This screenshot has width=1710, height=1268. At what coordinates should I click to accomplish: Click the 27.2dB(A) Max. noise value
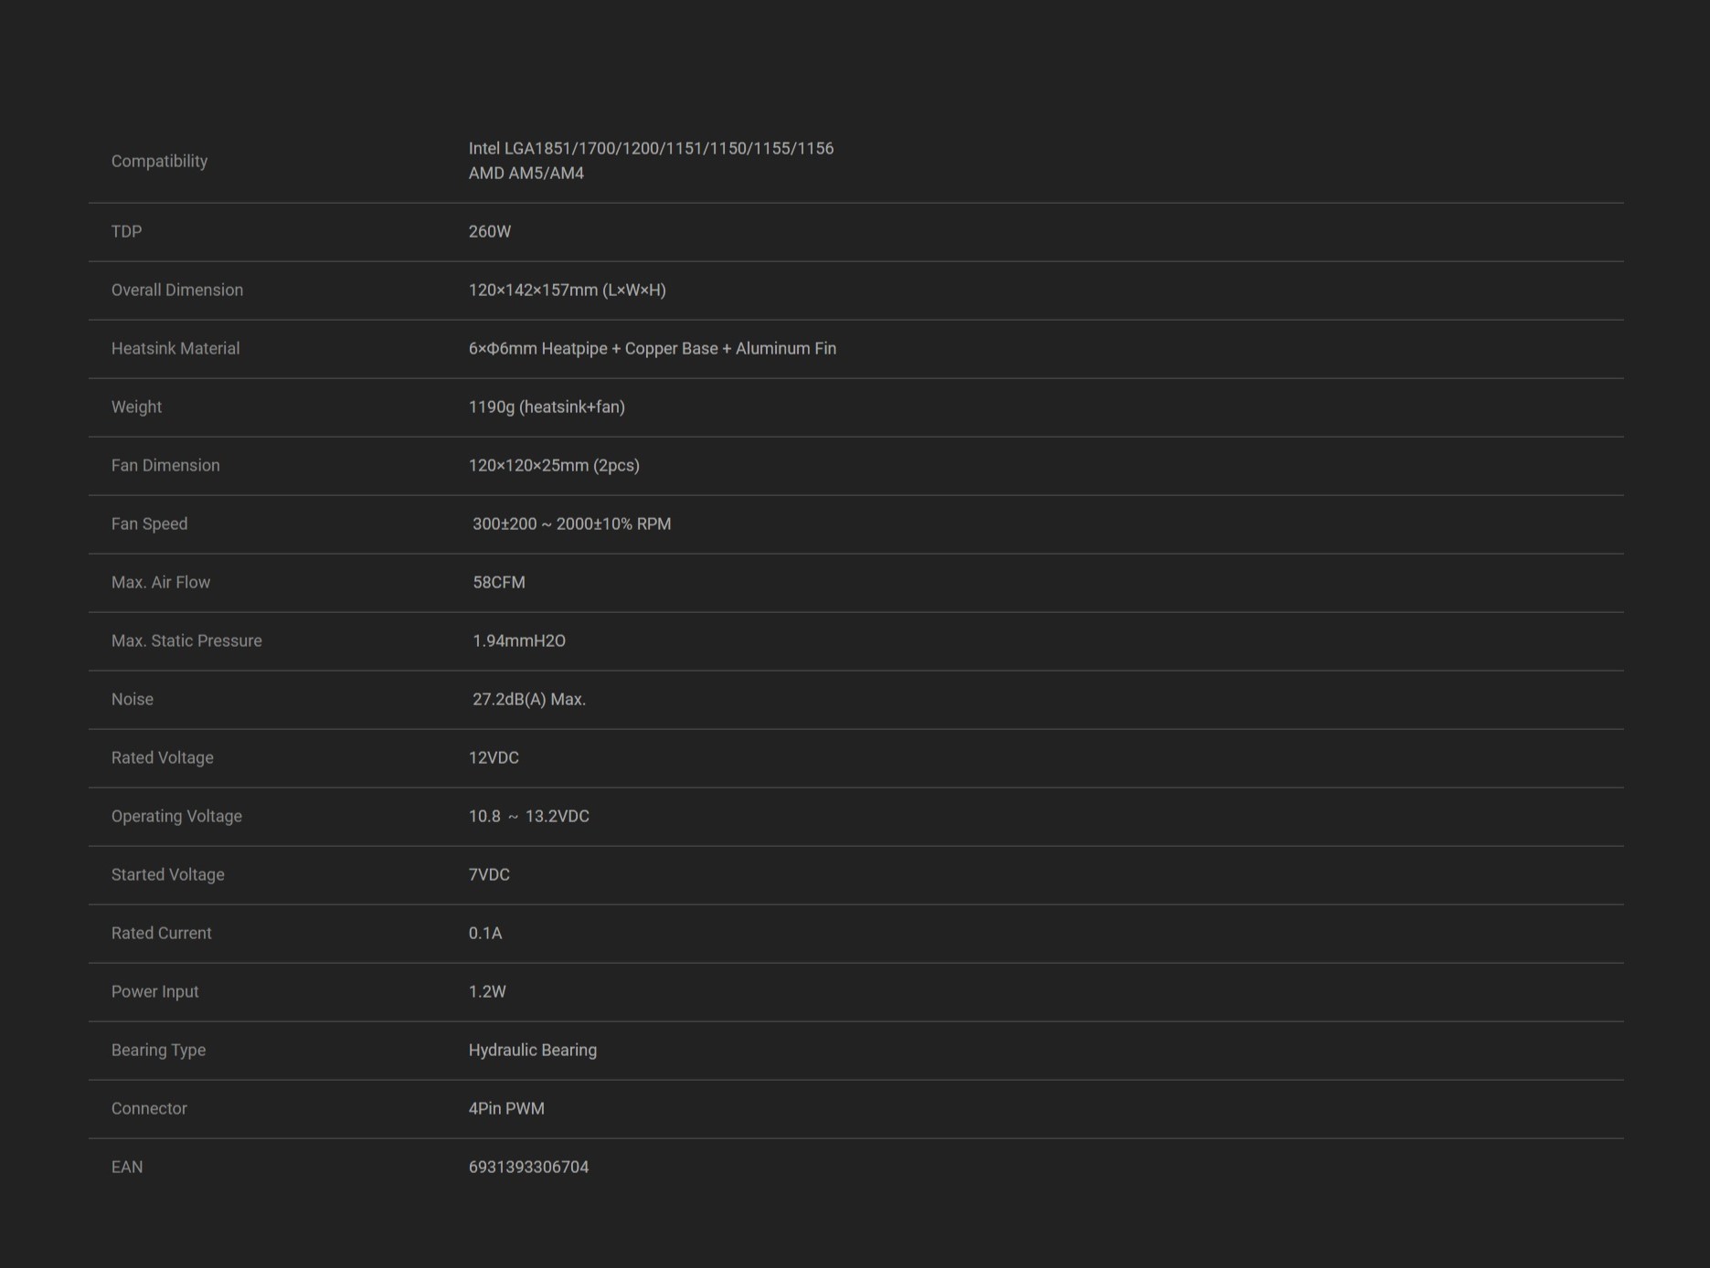[x=528, y=700]
